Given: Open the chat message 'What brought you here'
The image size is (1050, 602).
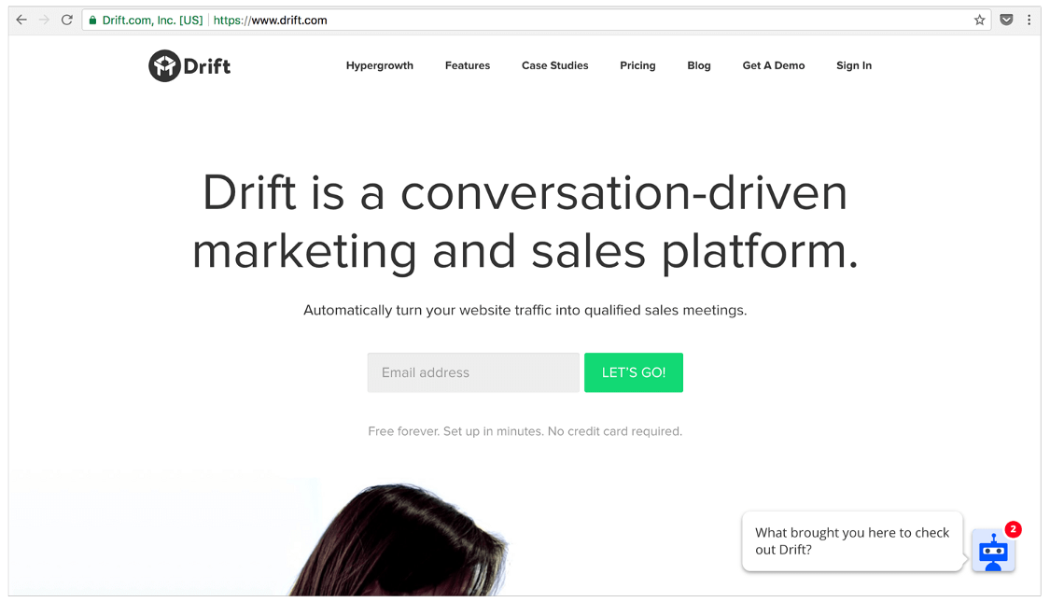Looking at the screenshot, I should tap(852, 541).
